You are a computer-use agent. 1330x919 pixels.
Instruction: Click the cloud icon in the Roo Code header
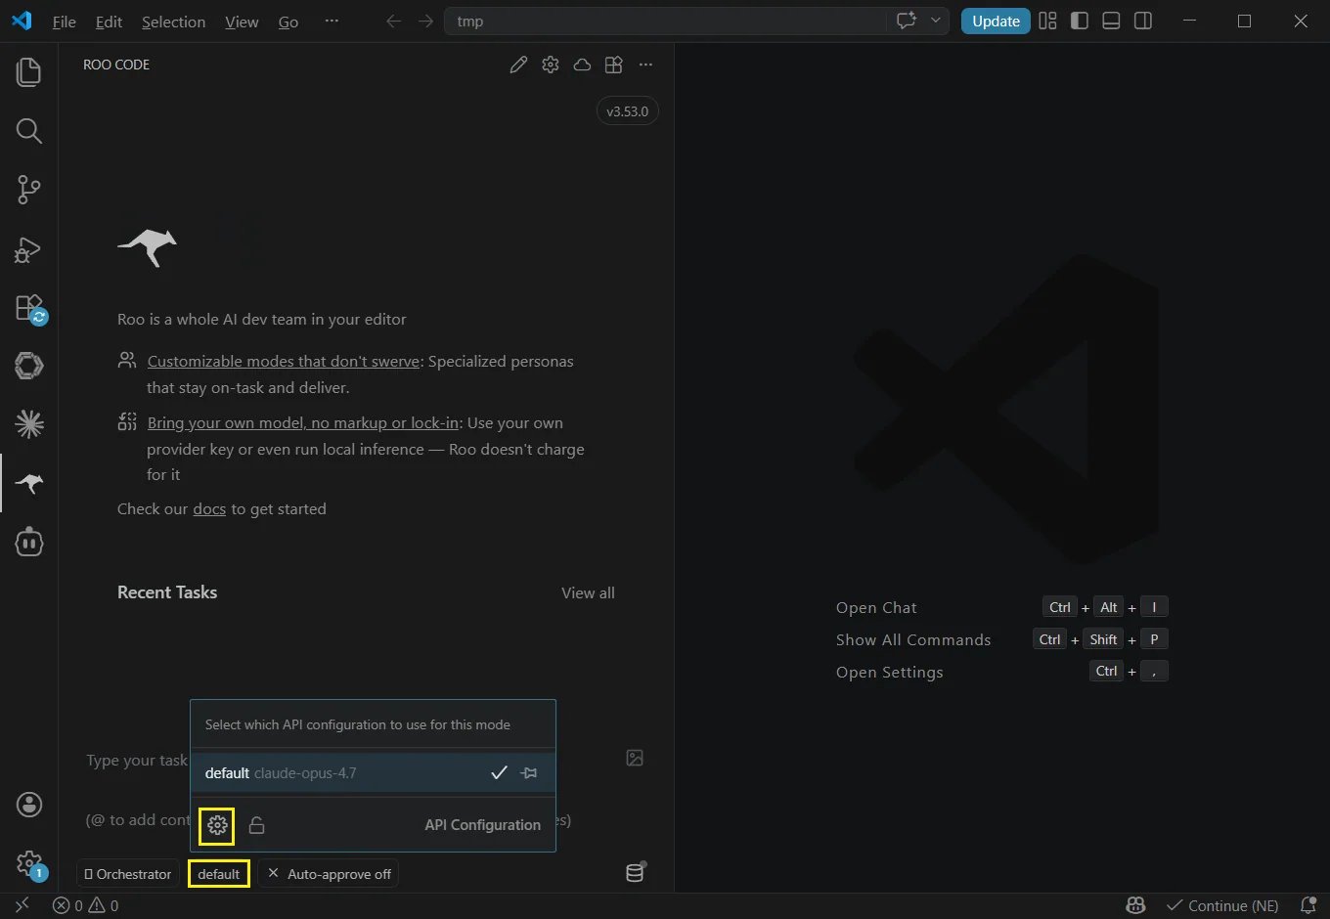coord(582,65)
